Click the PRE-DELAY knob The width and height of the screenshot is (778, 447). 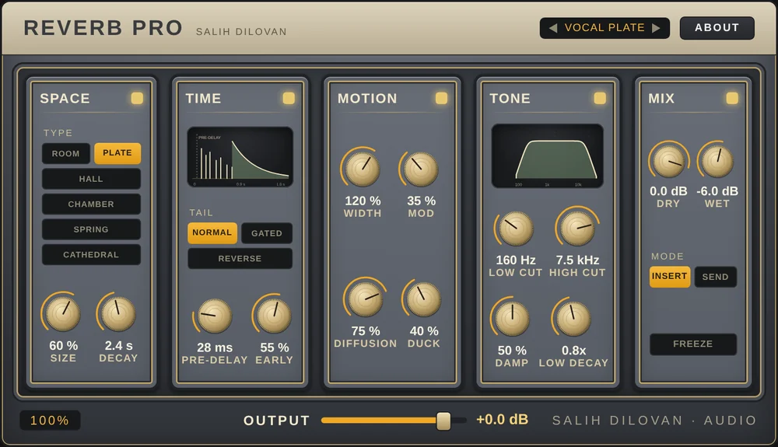pos(215,316)
